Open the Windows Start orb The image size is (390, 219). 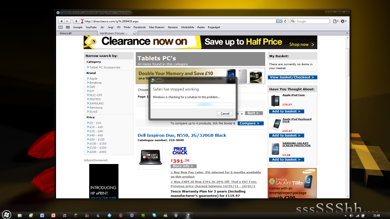(x=6, y=215)
